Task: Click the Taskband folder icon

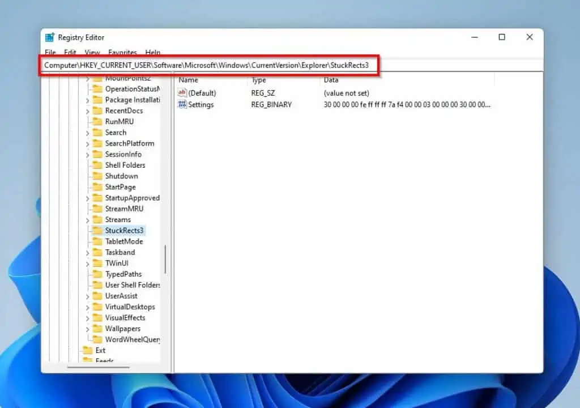Action: (x=97, y=253)
